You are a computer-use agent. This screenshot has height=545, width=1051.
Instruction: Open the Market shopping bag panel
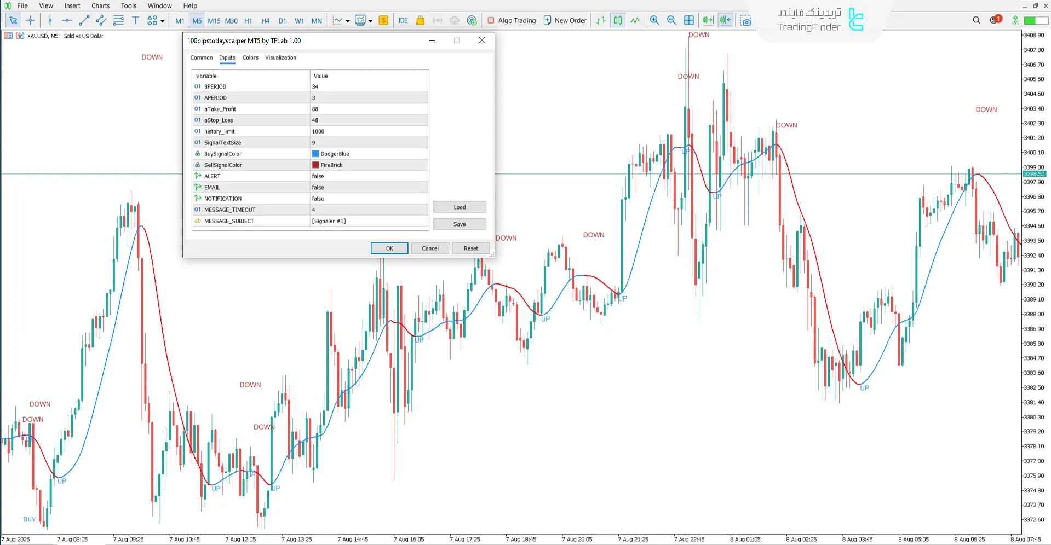click(x=420, y=20)
